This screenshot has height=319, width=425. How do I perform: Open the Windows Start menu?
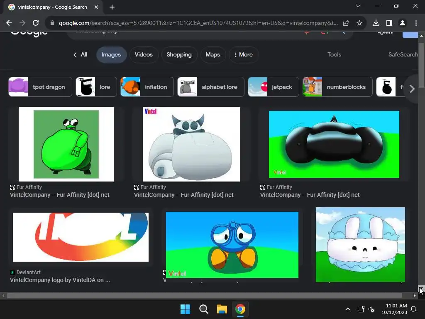click(186, 309)
